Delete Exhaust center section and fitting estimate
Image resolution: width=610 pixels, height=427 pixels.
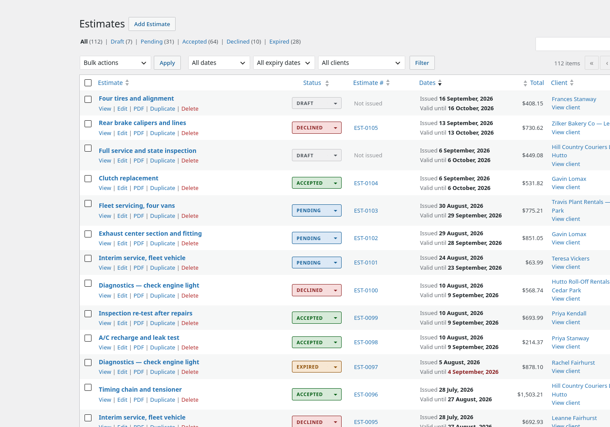point(190,244)
